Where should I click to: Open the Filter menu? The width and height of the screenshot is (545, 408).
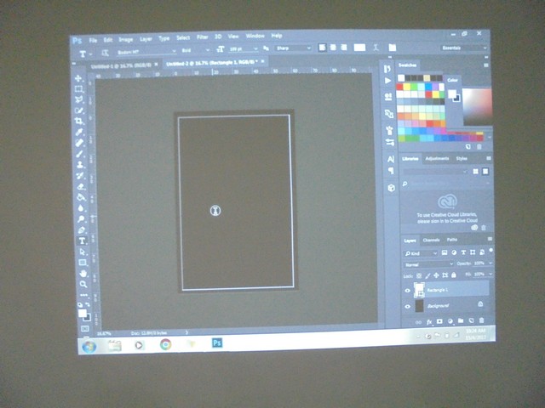[202, 37]
